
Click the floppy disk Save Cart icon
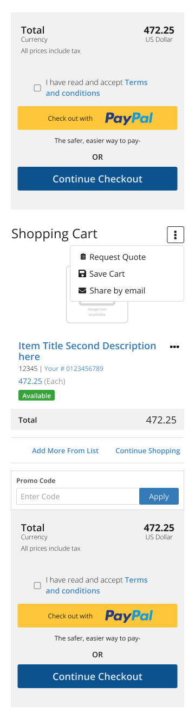(82, 273)
